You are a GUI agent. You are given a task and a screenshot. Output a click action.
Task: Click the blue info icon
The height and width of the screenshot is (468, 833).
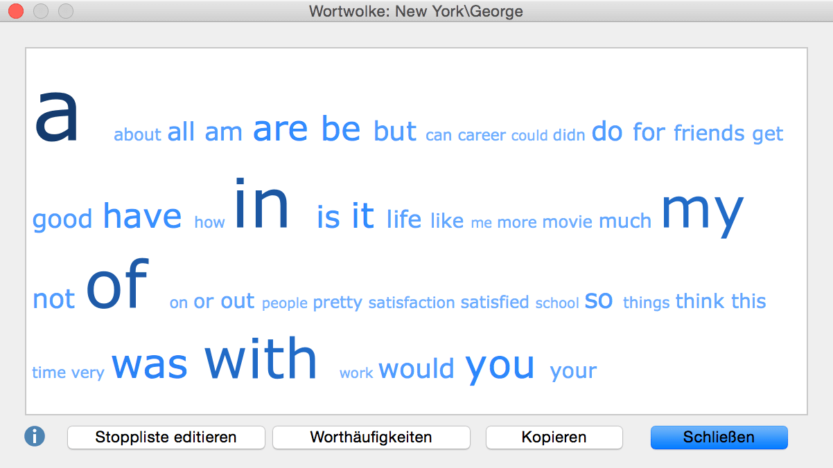click(x=35, y=437)
